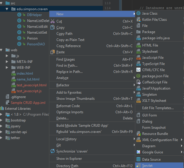Select jquery library node
This screenshot has width=184, height=168.
[15, 126]
